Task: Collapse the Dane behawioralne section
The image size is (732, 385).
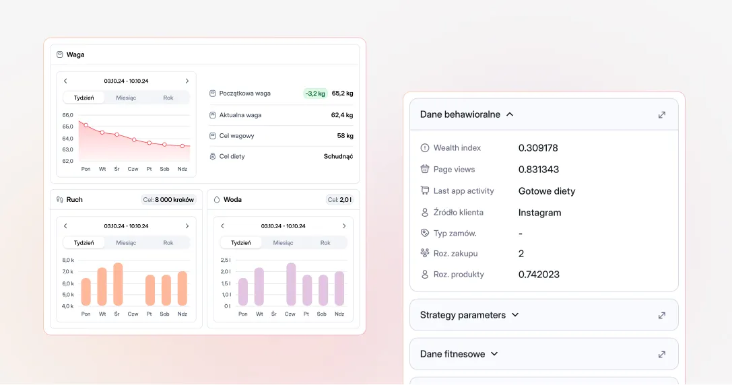Action: (510, 114)
